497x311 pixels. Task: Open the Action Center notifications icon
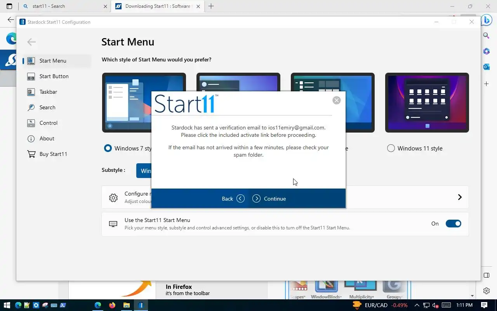(x=484, y=305)
